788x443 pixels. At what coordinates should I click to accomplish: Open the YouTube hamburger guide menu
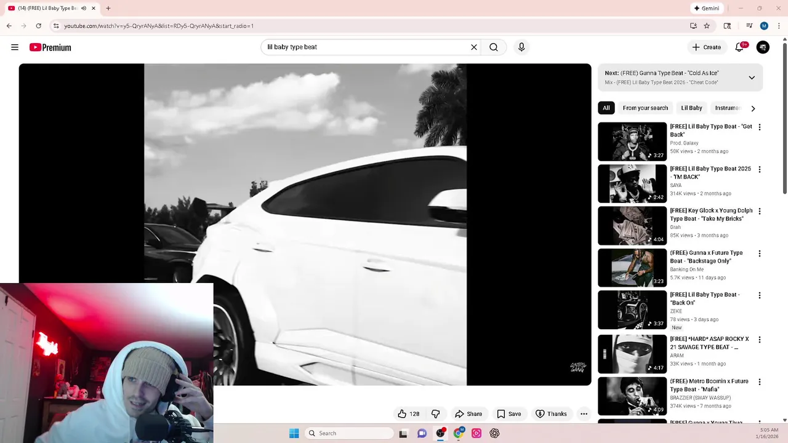[15, 47]
